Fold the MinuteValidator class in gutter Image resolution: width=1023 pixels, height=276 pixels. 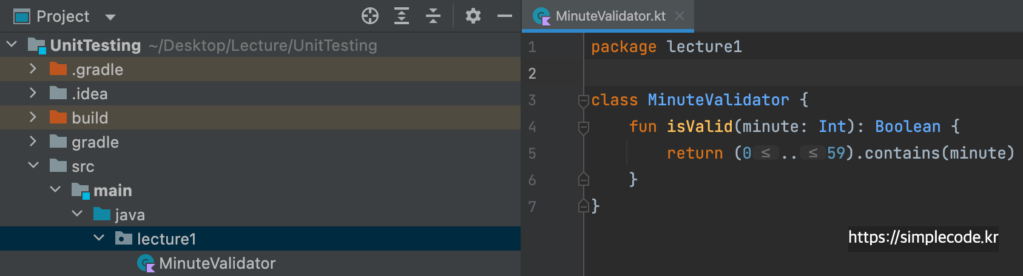584,100
